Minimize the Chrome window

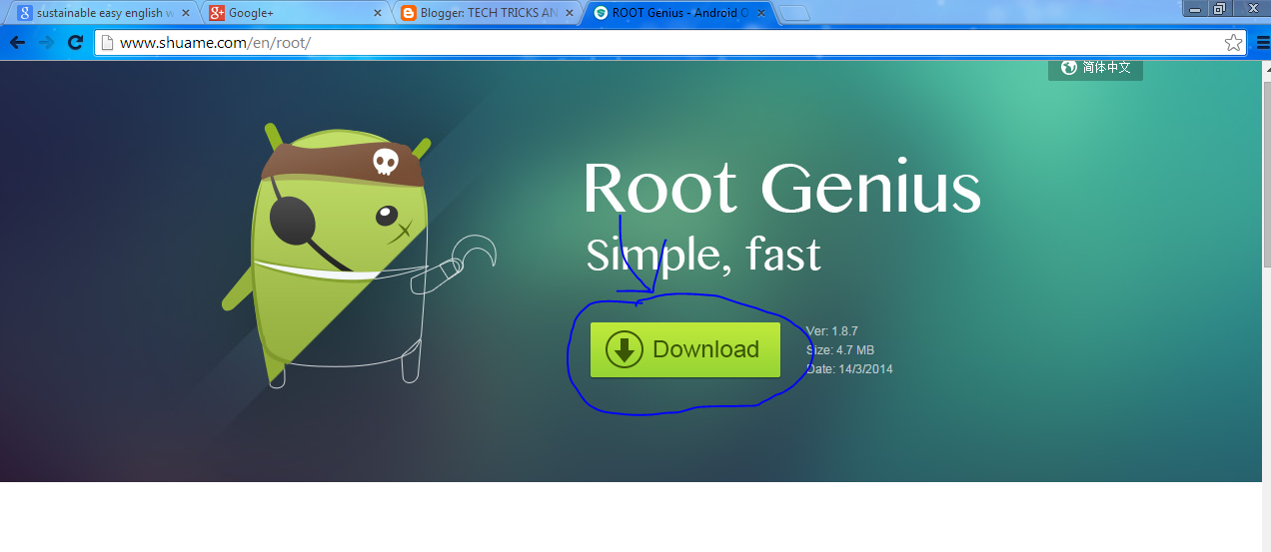[1195, 8]
